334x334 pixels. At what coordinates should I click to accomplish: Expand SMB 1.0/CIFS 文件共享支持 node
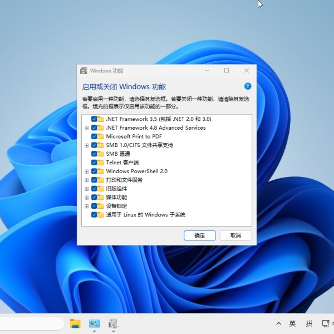pyautogui.click(x=86, y=145)
